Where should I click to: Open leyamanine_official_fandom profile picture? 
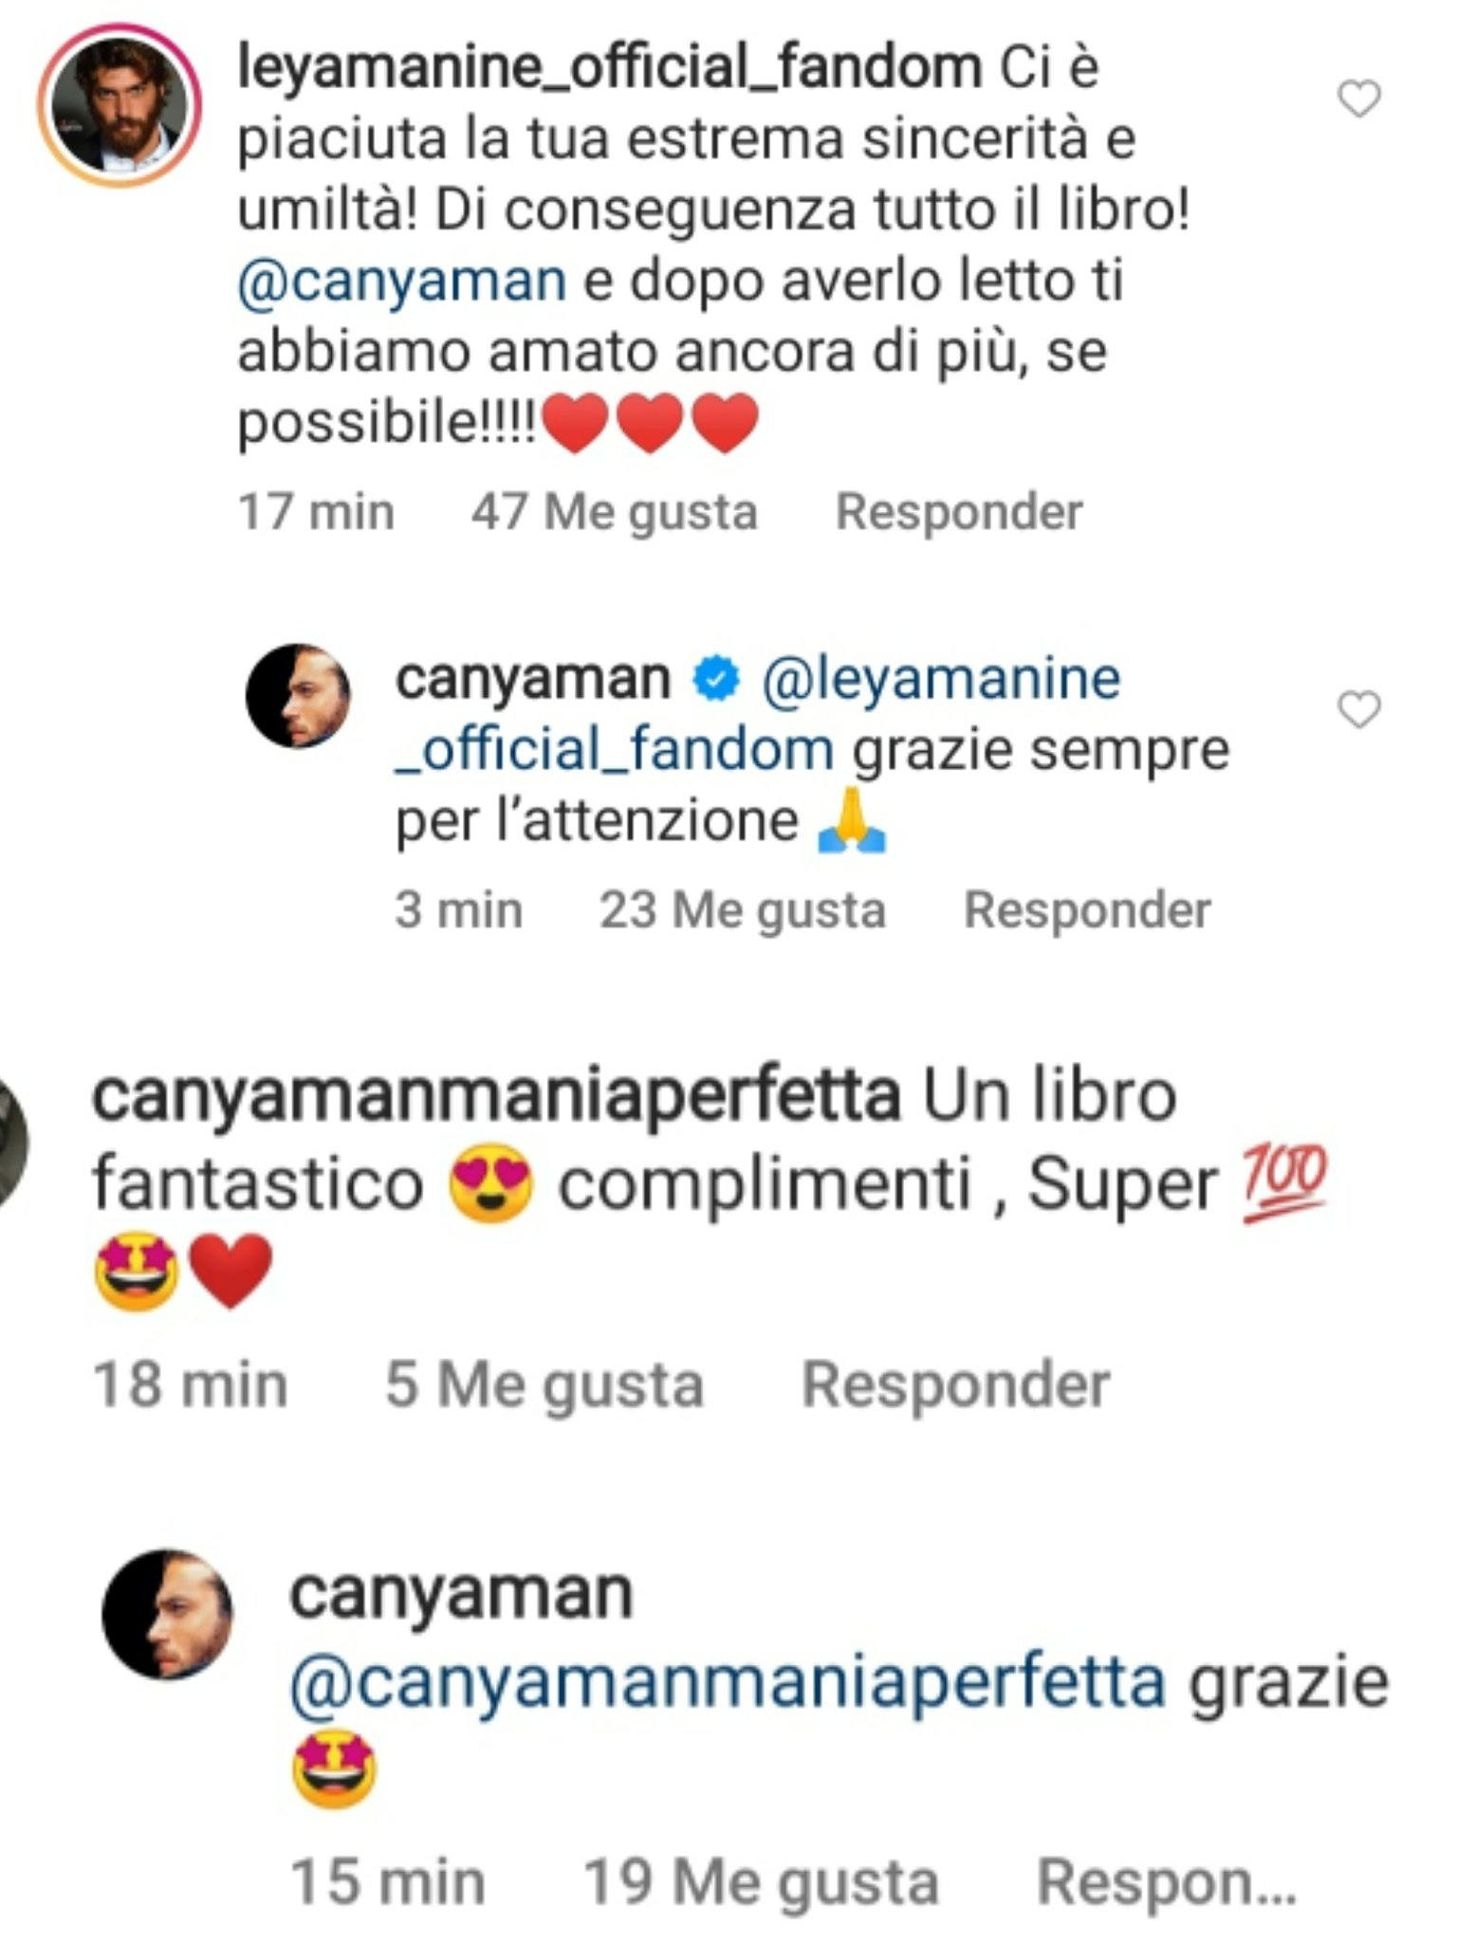(120, 105)
